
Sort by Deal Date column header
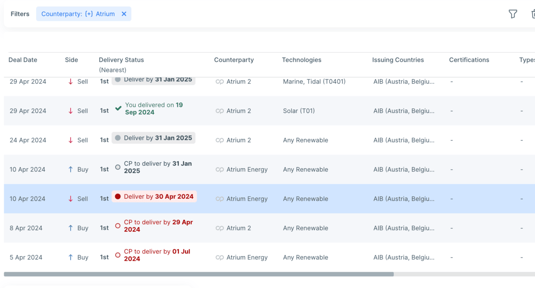(x=23, y=60)
